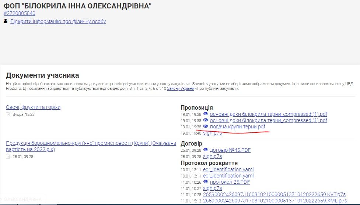Image resolution: width=360 pixels, height=205 pixels.
Task: Click calendar icon beside Вчора, 15:23
Action: pos(8,114)
